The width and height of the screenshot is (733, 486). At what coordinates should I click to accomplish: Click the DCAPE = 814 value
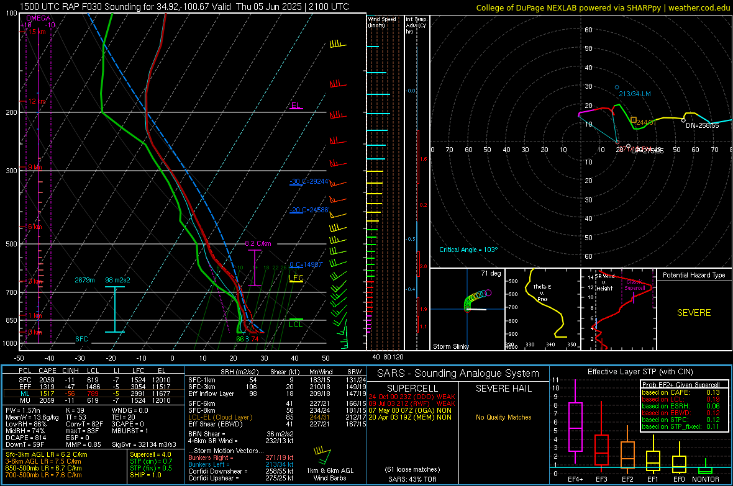click(x=25, y=438)
